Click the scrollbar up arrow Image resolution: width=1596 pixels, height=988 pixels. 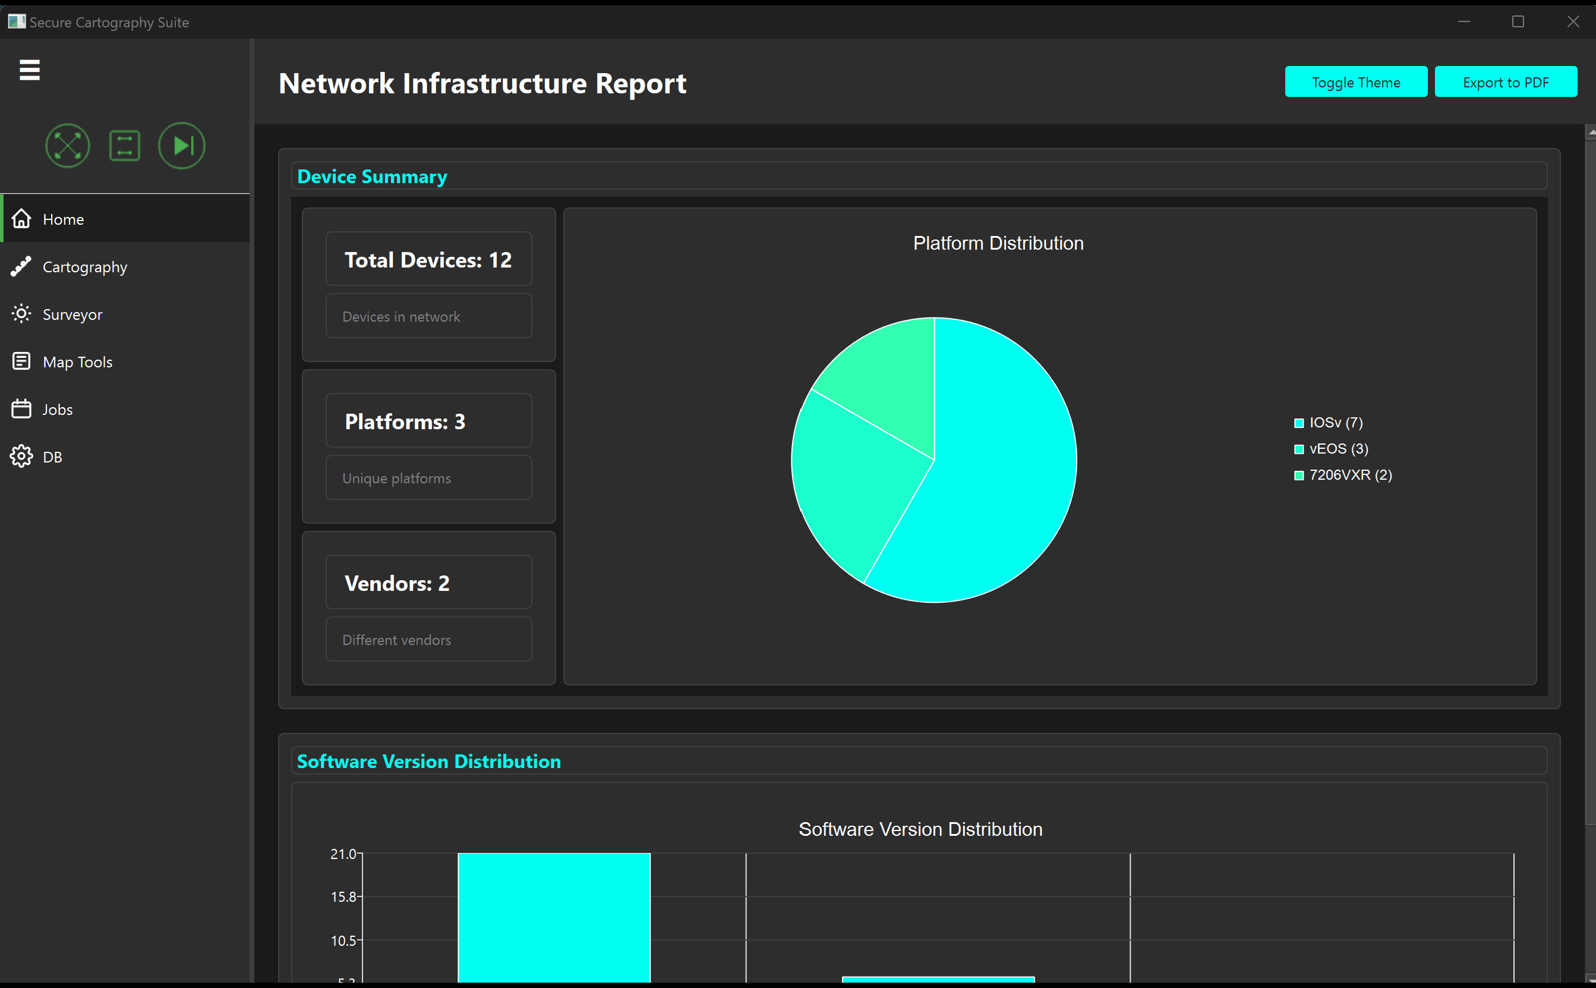pos(1591,132)
